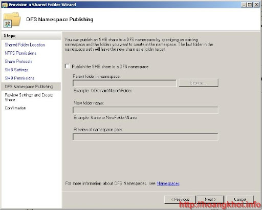The image size is (262, 210).
Task: Click the wizard title bar icon
Action: coord(5,5)
